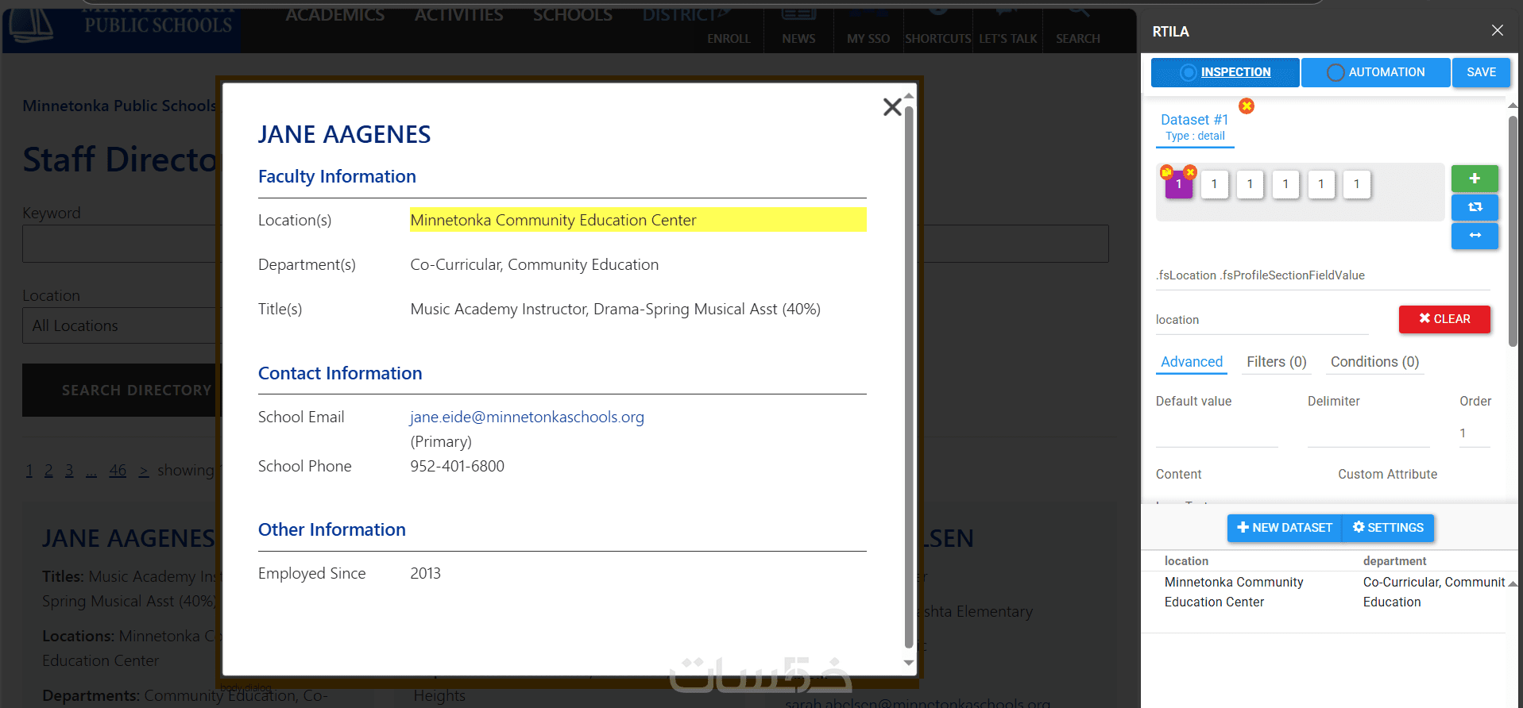
Task: Click the Minnetonka Public Schools breadcrumb link
Action: point(119,106)
